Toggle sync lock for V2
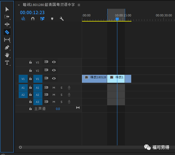The width and height of the screenshot is (175, 155). [46, 70]
